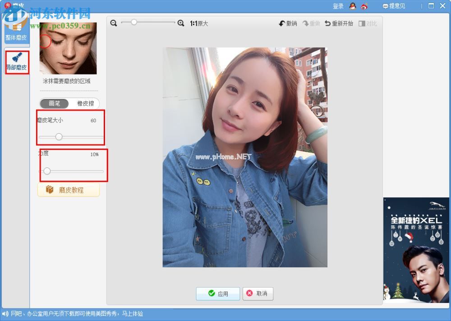Image resolution: width=451 pixels, height=321 pixels.
Task: Open the 提意见 feedback option
Action: tap(394, 6)
